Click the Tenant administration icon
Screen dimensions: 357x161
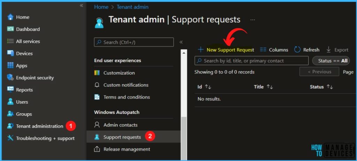pos(10,126)
